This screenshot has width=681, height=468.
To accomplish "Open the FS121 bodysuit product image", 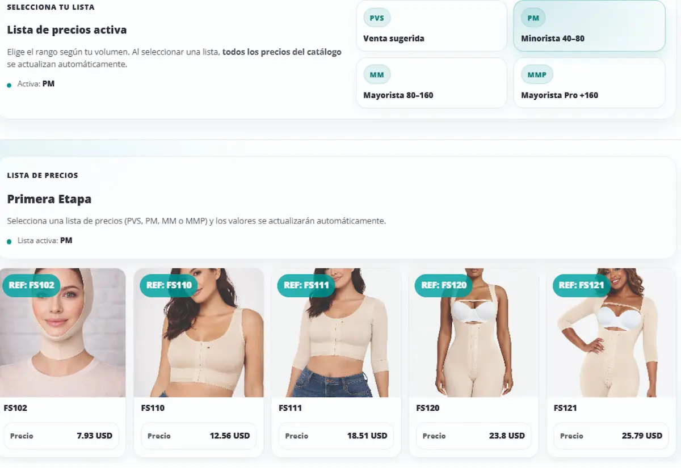I will (x=612, y=332).
